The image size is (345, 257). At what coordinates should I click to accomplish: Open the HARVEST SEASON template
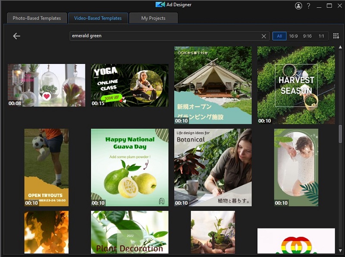(x=295, y=85)
